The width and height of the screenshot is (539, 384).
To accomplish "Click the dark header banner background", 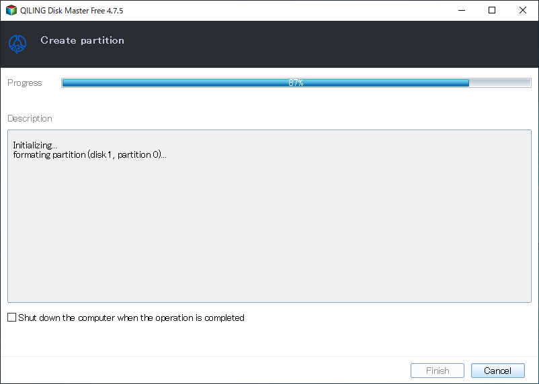I will pyautogui.click(x=309, y=44).
